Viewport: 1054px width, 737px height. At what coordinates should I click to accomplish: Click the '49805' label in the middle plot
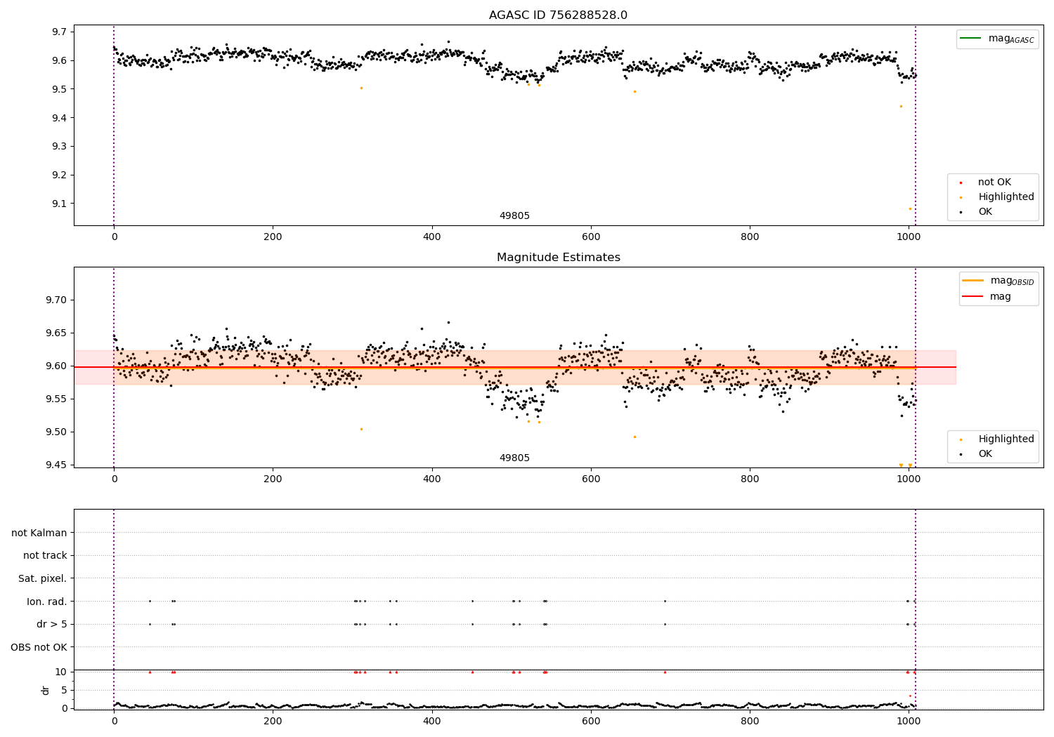point(514,458)
